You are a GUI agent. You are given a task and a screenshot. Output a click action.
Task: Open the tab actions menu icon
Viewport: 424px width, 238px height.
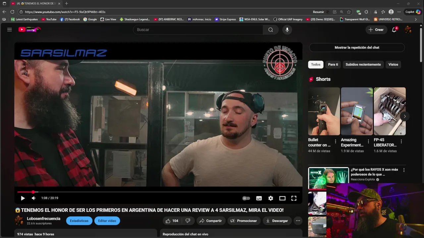click(4, 3)
